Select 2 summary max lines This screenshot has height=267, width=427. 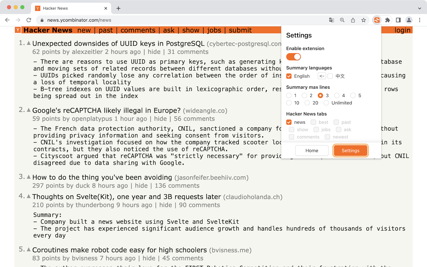click(x=304, y=95)
